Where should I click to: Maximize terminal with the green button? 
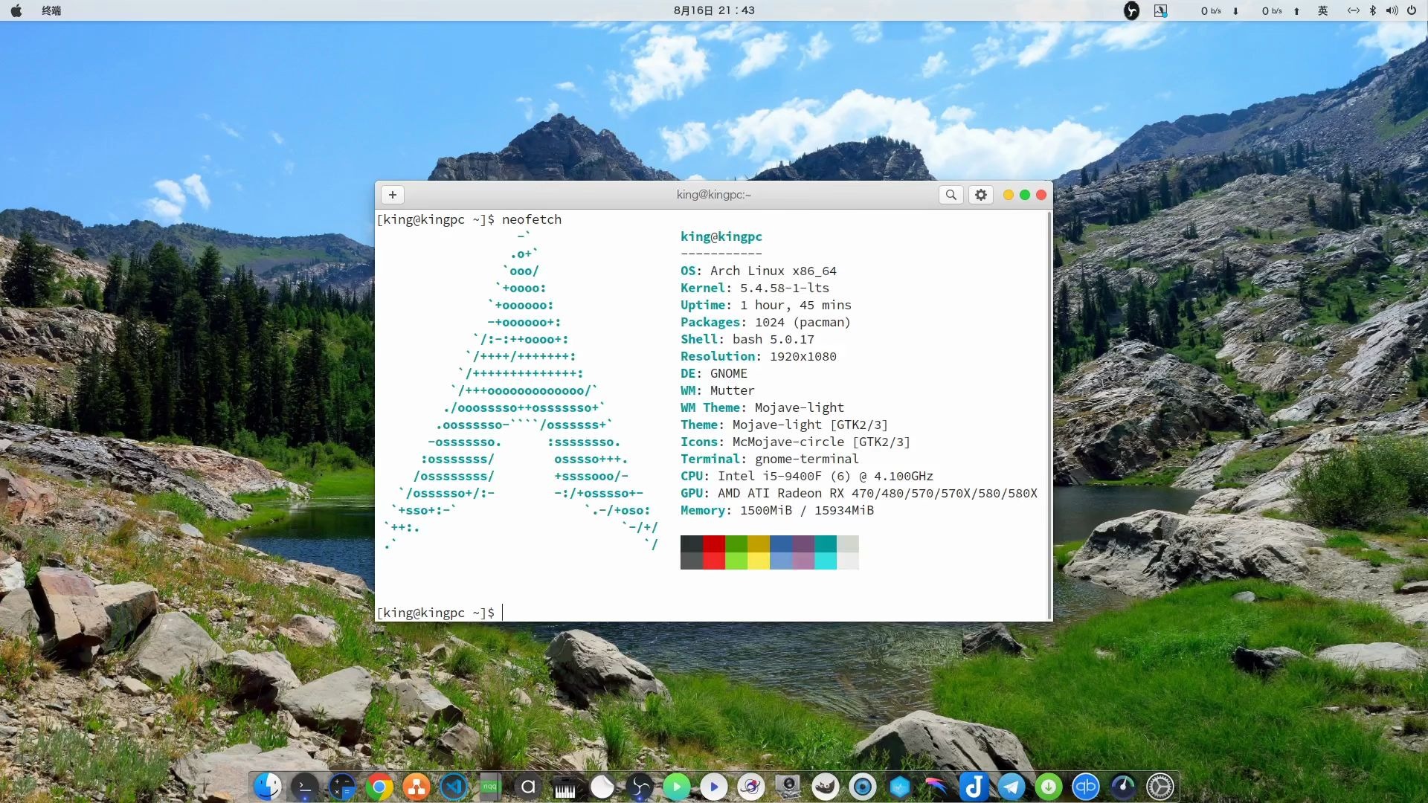tap(1025, 195)
